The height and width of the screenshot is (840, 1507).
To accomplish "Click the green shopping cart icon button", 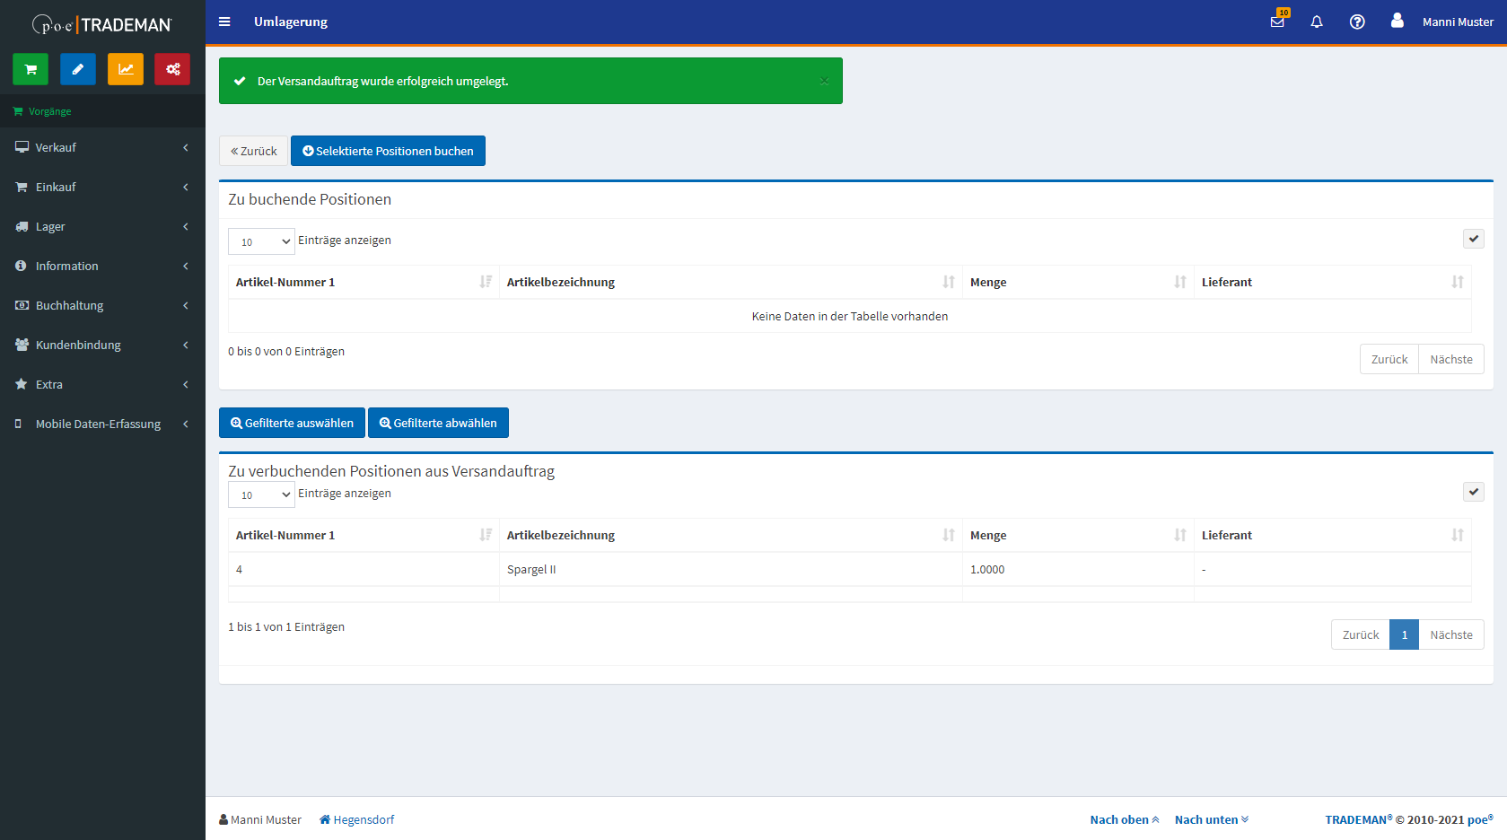I will pos(31,69).
